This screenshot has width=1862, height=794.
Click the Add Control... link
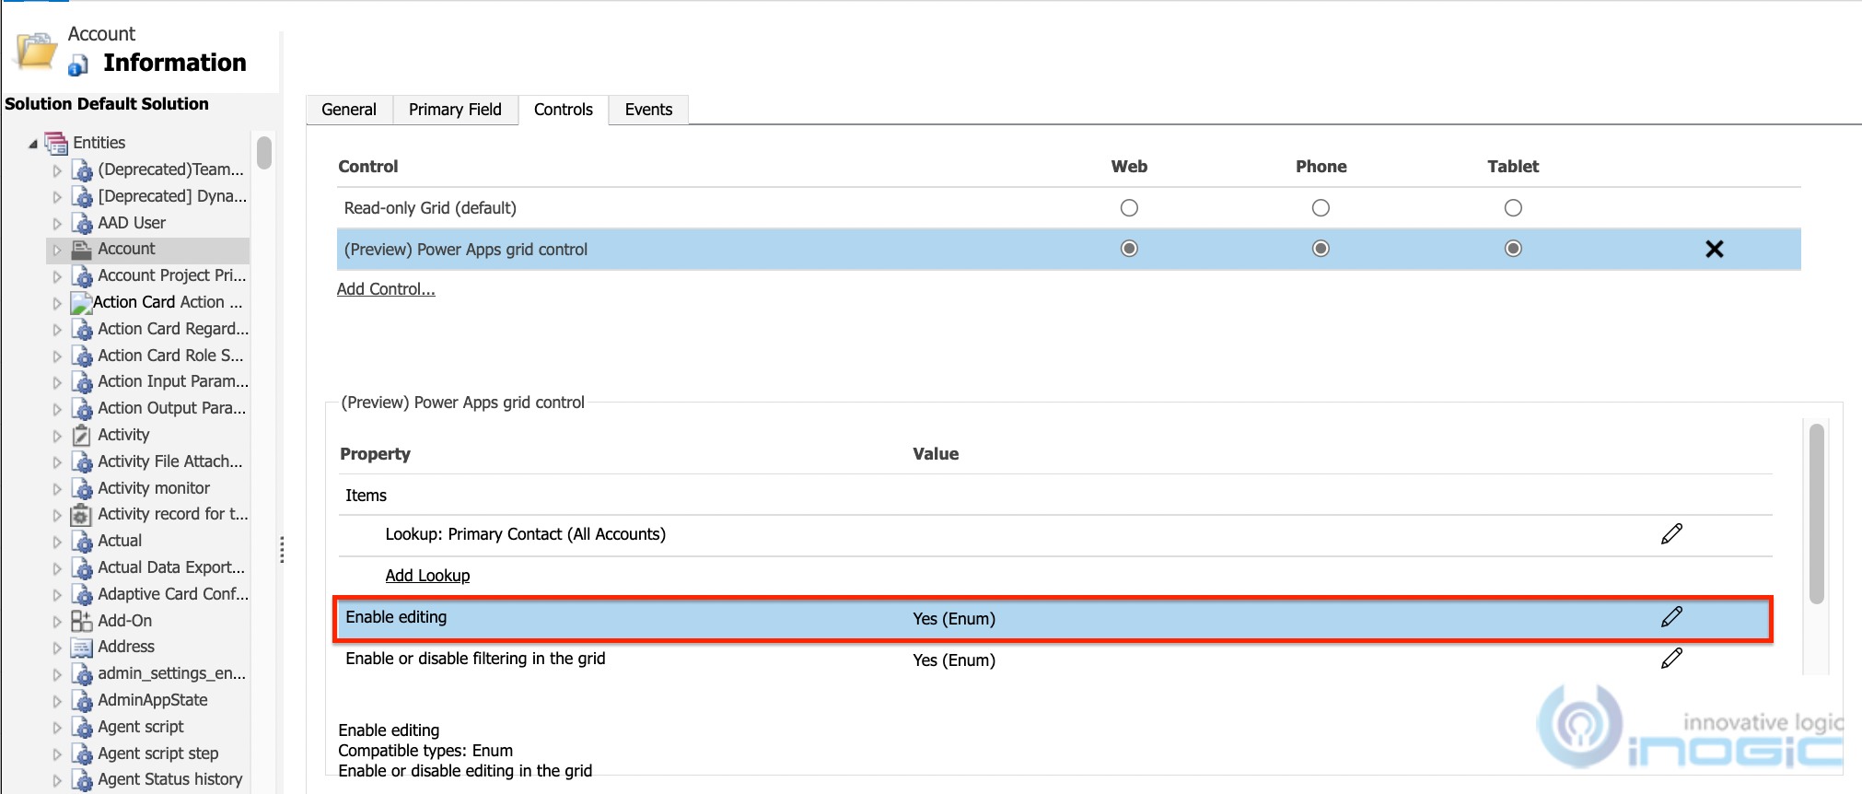386,289
